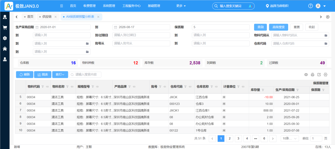Open the sidebar stamp-user icon

tap(5, 59)
